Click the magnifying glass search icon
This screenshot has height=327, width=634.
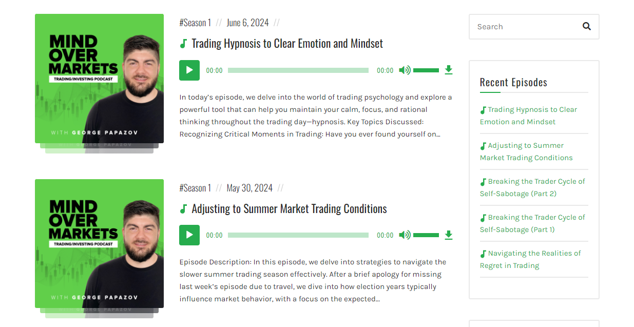[x=586, y=26]
